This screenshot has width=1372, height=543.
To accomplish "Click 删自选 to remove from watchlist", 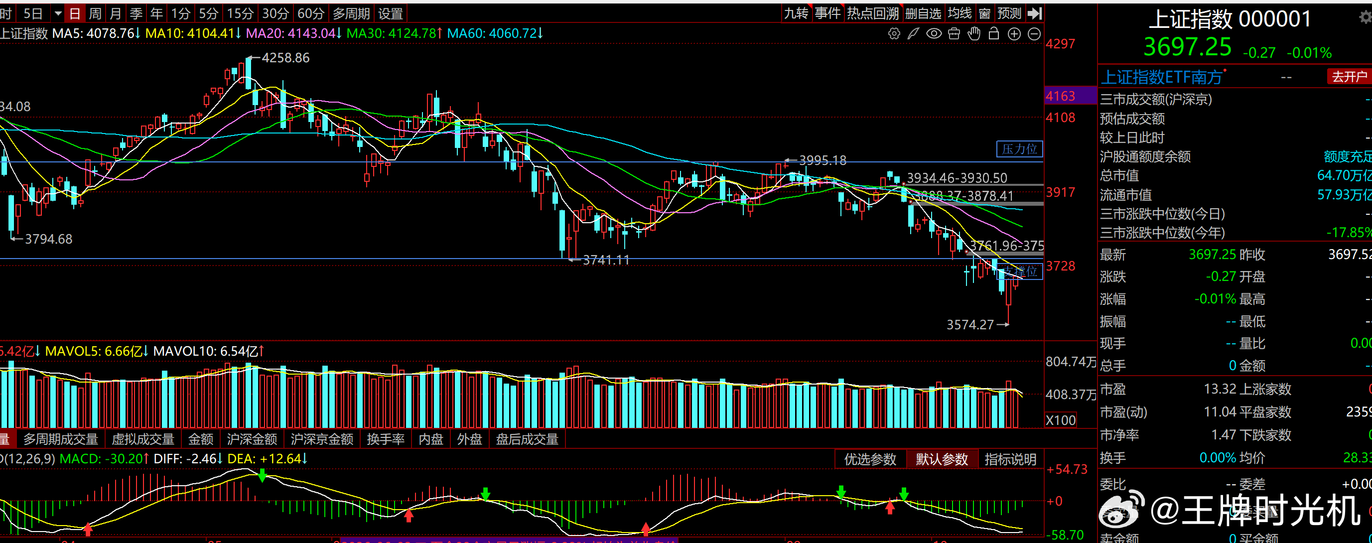I will (x=924, y=13).
